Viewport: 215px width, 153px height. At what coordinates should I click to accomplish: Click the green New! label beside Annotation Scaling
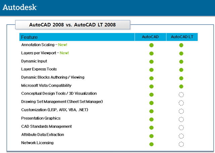[x=63, y=45]
